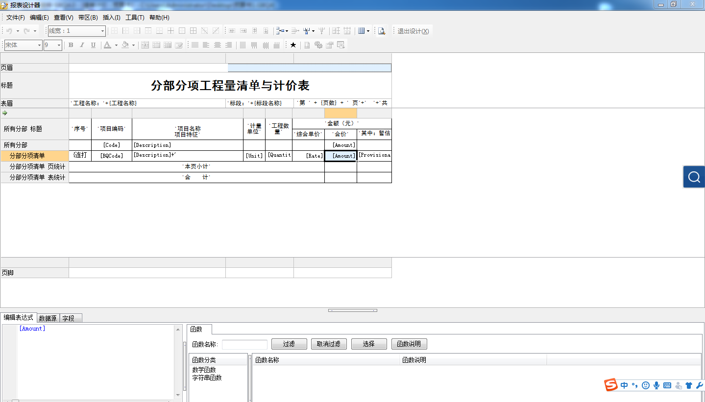
Task: Open the 编辑(E) menu
Action: point(39,17)
